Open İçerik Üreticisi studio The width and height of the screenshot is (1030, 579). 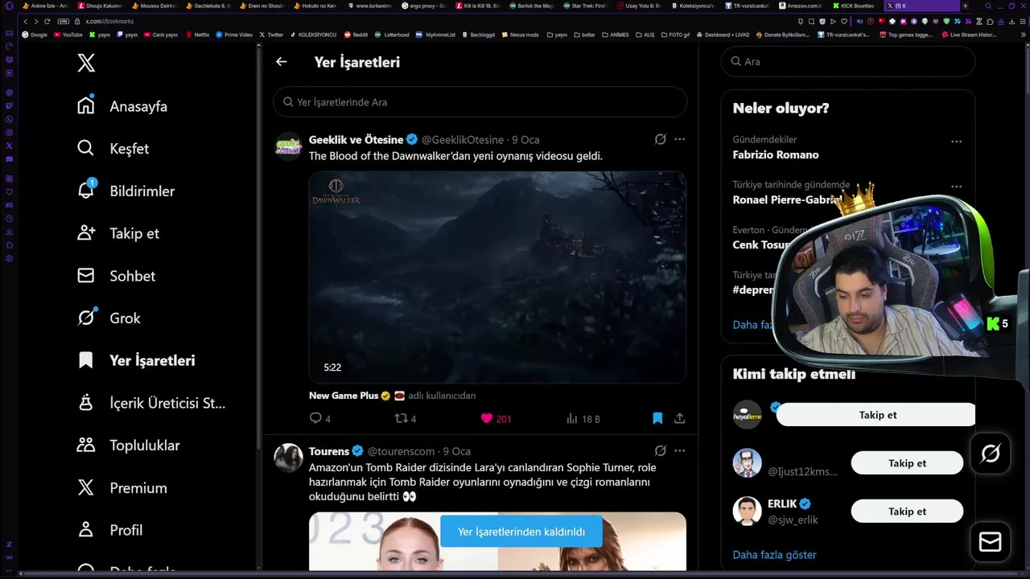point(151,403)
